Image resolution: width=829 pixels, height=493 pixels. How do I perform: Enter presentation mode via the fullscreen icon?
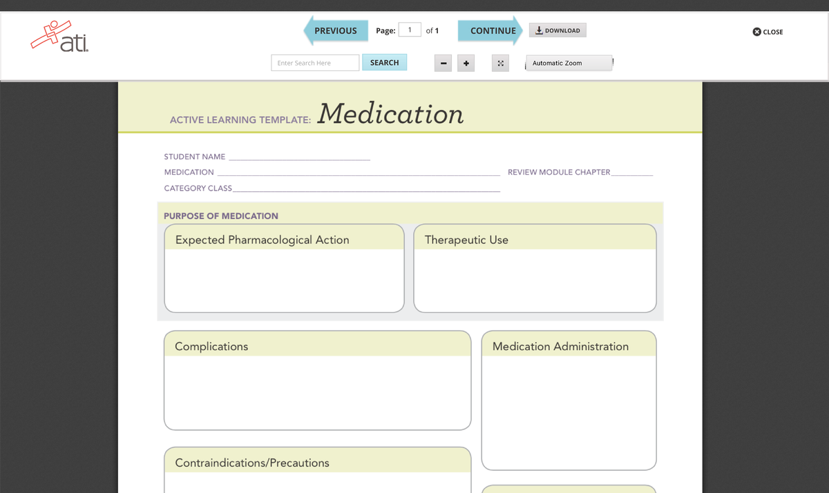[500, 63]
